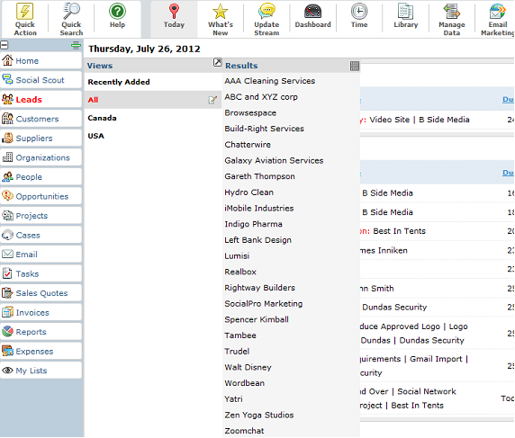Open Gareth Thompson lead
Viewport: 515px width, 438px height.
[259, 176]
